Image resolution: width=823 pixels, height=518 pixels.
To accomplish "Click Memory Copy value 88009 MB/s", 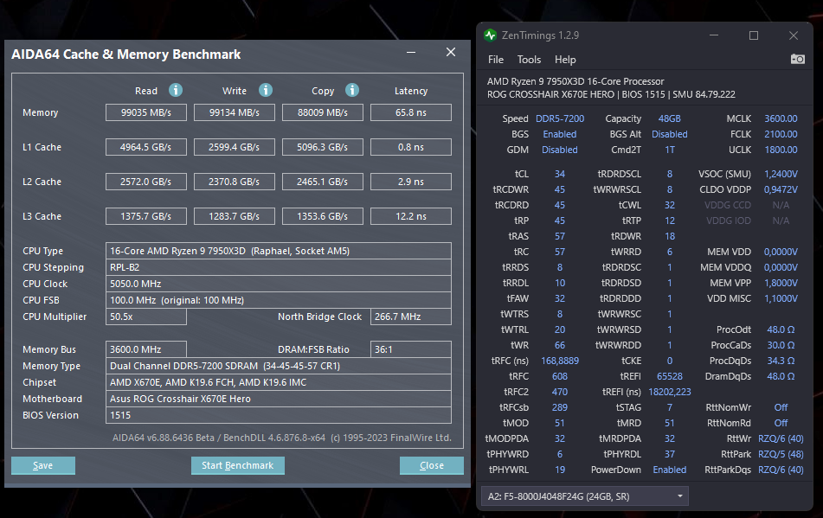I will click(322, 112).
